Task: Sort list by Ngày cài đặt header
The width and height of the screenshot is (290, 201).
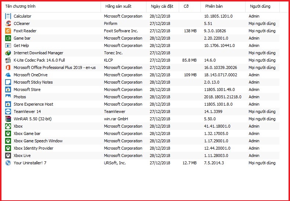Action: (163, 7)
